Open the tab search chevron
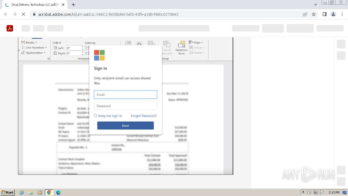This screenshot has height=196, width=348. (315, 4)
